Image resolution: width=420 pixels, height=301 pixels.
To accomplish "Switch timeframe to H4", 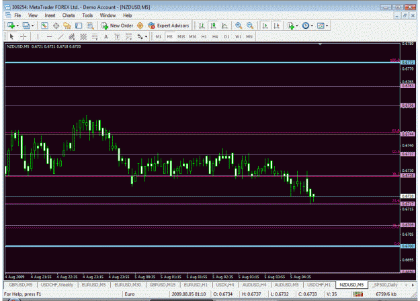I will [215, 37].
